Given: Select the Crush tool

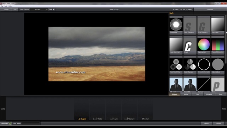Looking at the screenshot, I should (x=190, y=45).
